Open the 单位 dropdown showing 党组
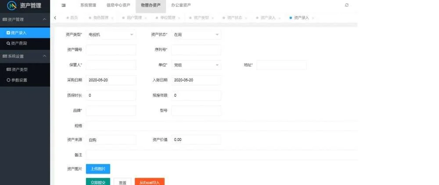Viewport: 439px width, 185px height. 196,65
